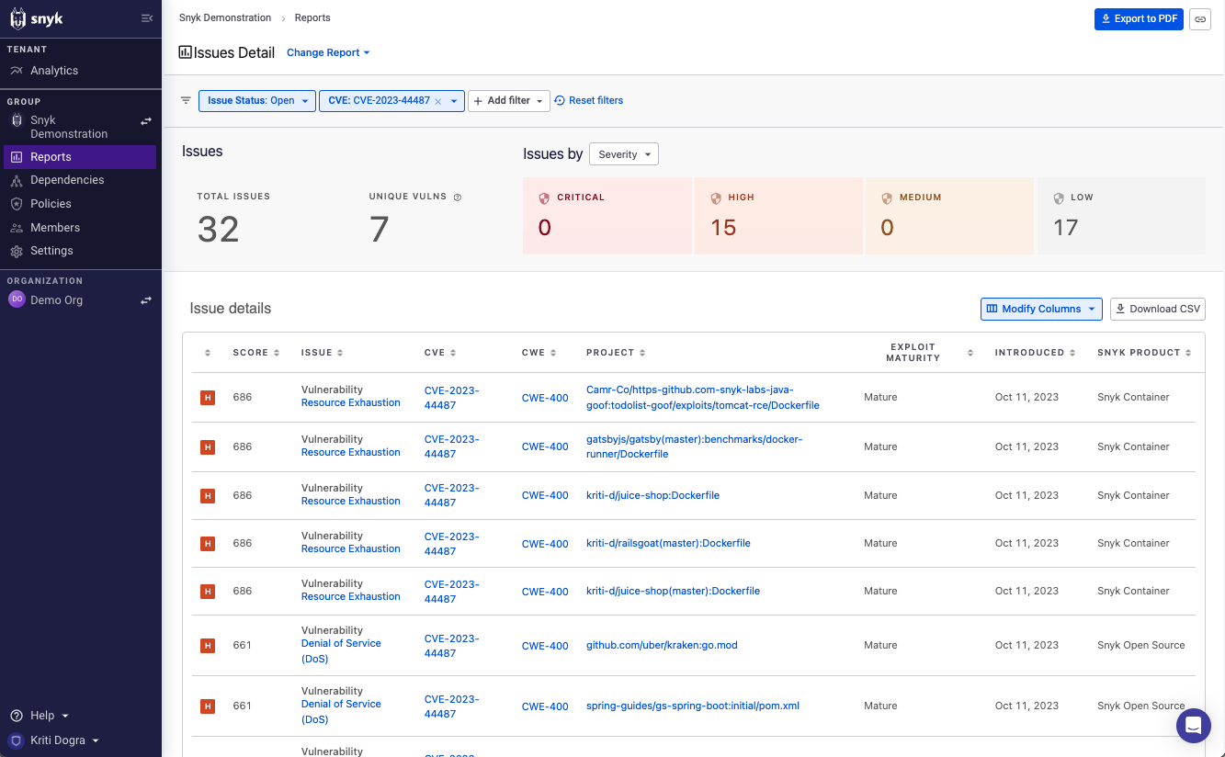The image size is (1225, 757).
Task: Filter by Critical severity card
Action: [x=607, y=216]
